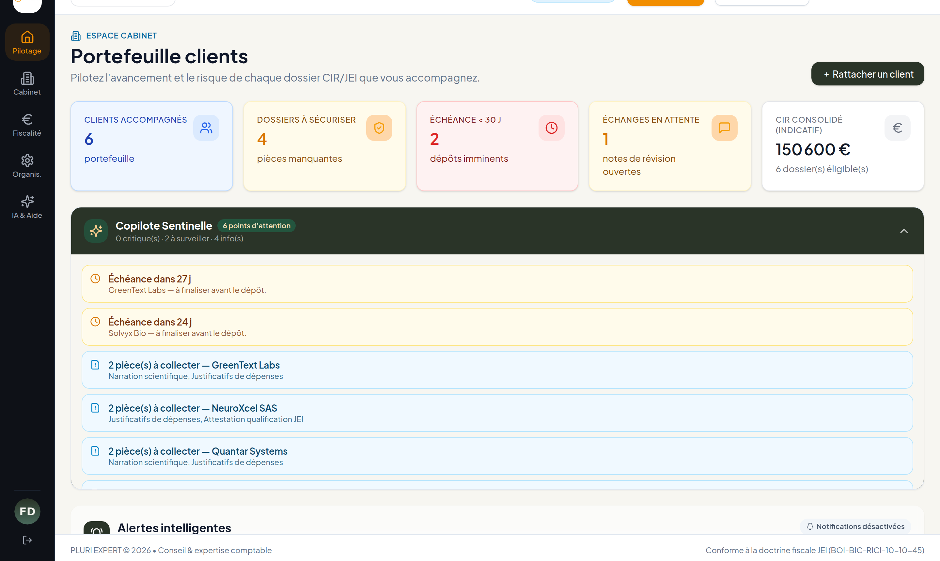
Task: Click the clock icon in Échéance < 30 J card
Action: 552,128
